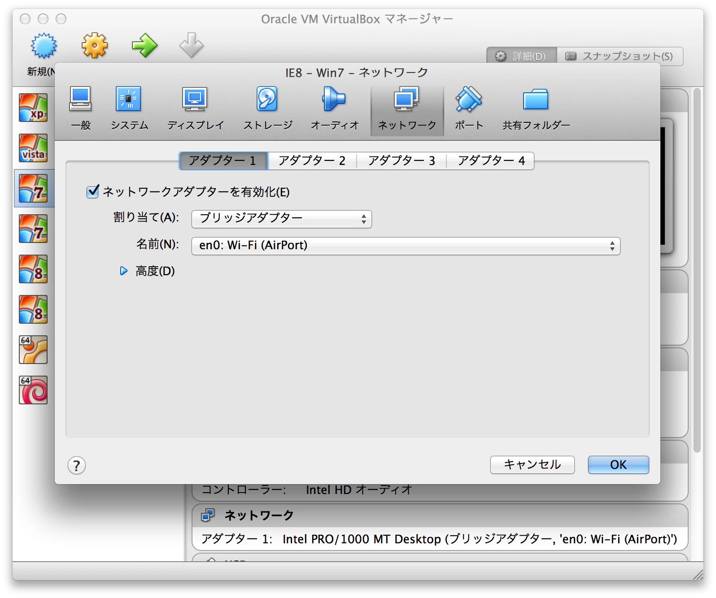Open the 割り当て ブリッジアダプター dropdown
This screenshot has width=716, height=598.
pos(281,219)
